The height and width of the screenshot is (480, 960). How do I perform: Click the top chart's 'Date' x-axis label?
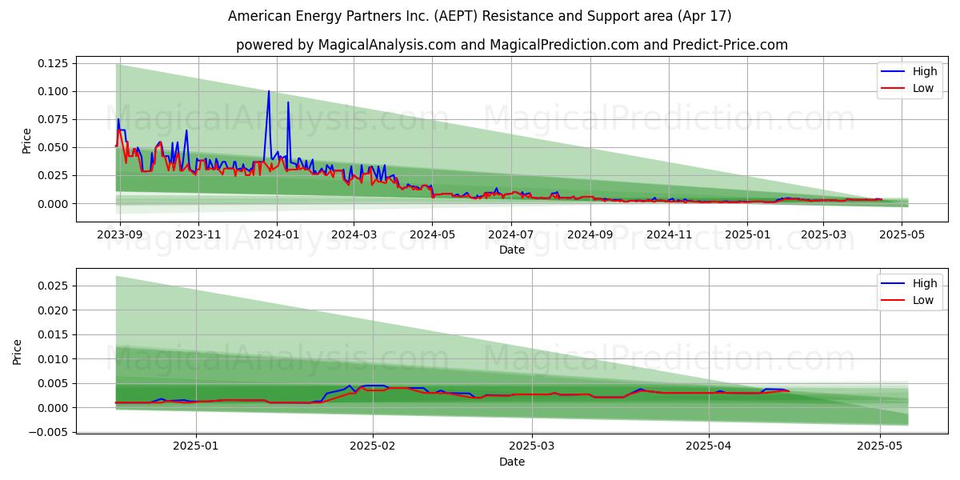point(512,250)
